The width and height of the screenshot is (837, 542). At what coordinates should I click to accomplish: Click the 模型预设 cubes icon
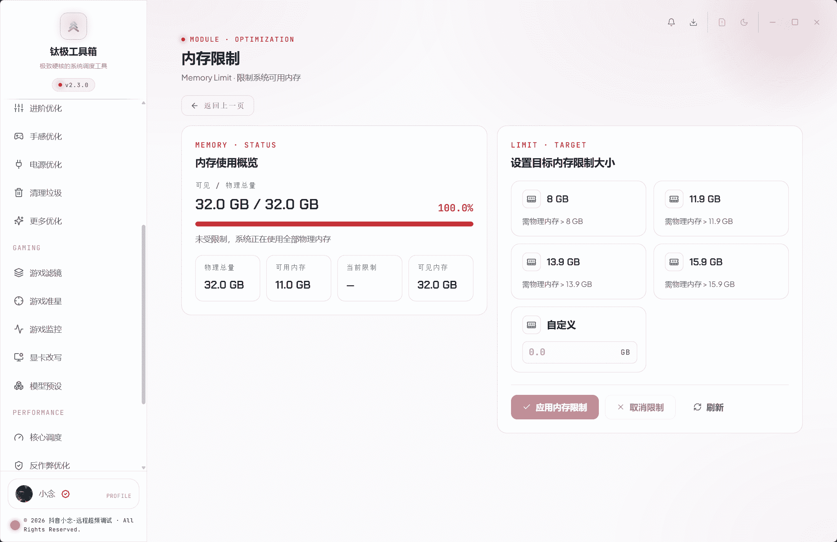point(19,386)
